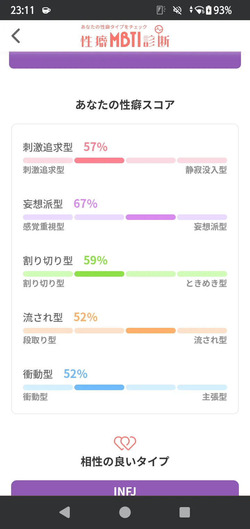Tap the 67% 妄想派型 score value

[x=85, y=204]
